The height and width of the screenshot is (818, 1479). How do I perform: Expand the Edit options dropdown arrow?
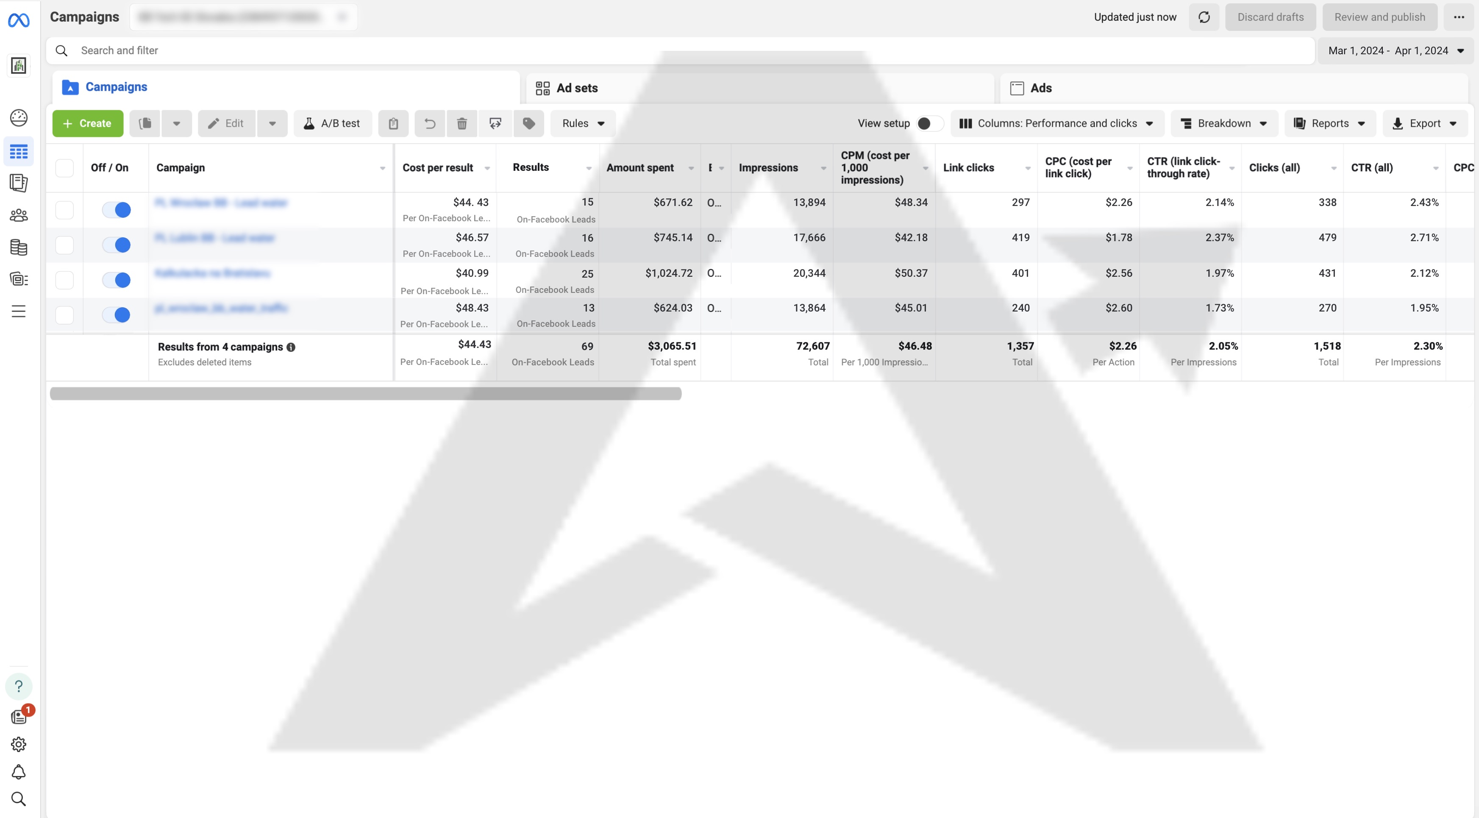(272, 123)
